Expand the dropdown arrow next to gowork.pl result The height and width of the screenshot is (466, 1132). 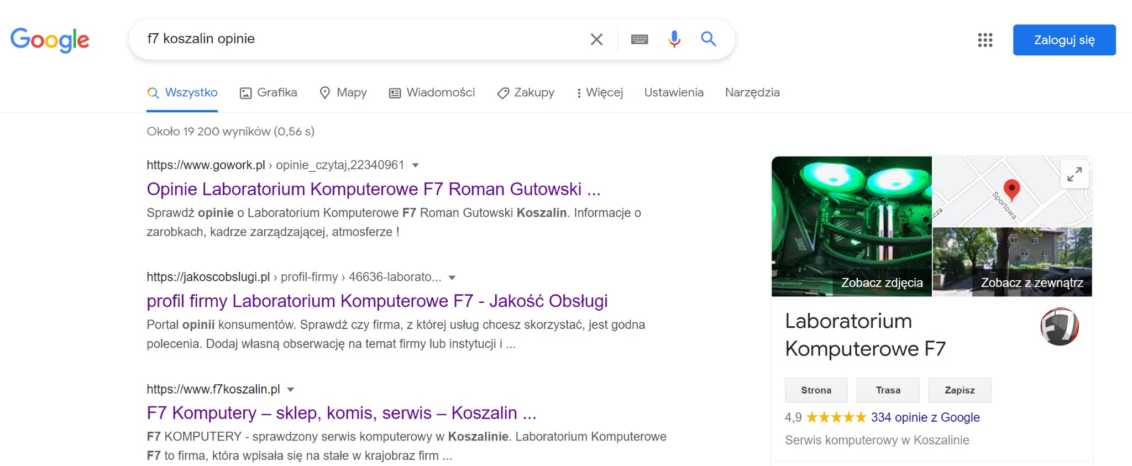pos(416,165)
